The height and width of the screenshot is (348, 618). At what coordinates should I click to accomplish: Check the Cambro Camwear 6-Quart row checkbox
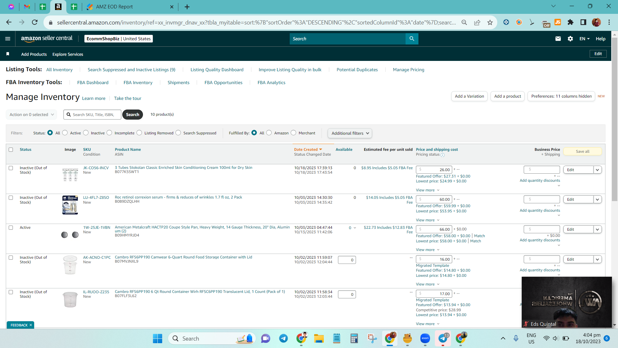coord(11,257)
